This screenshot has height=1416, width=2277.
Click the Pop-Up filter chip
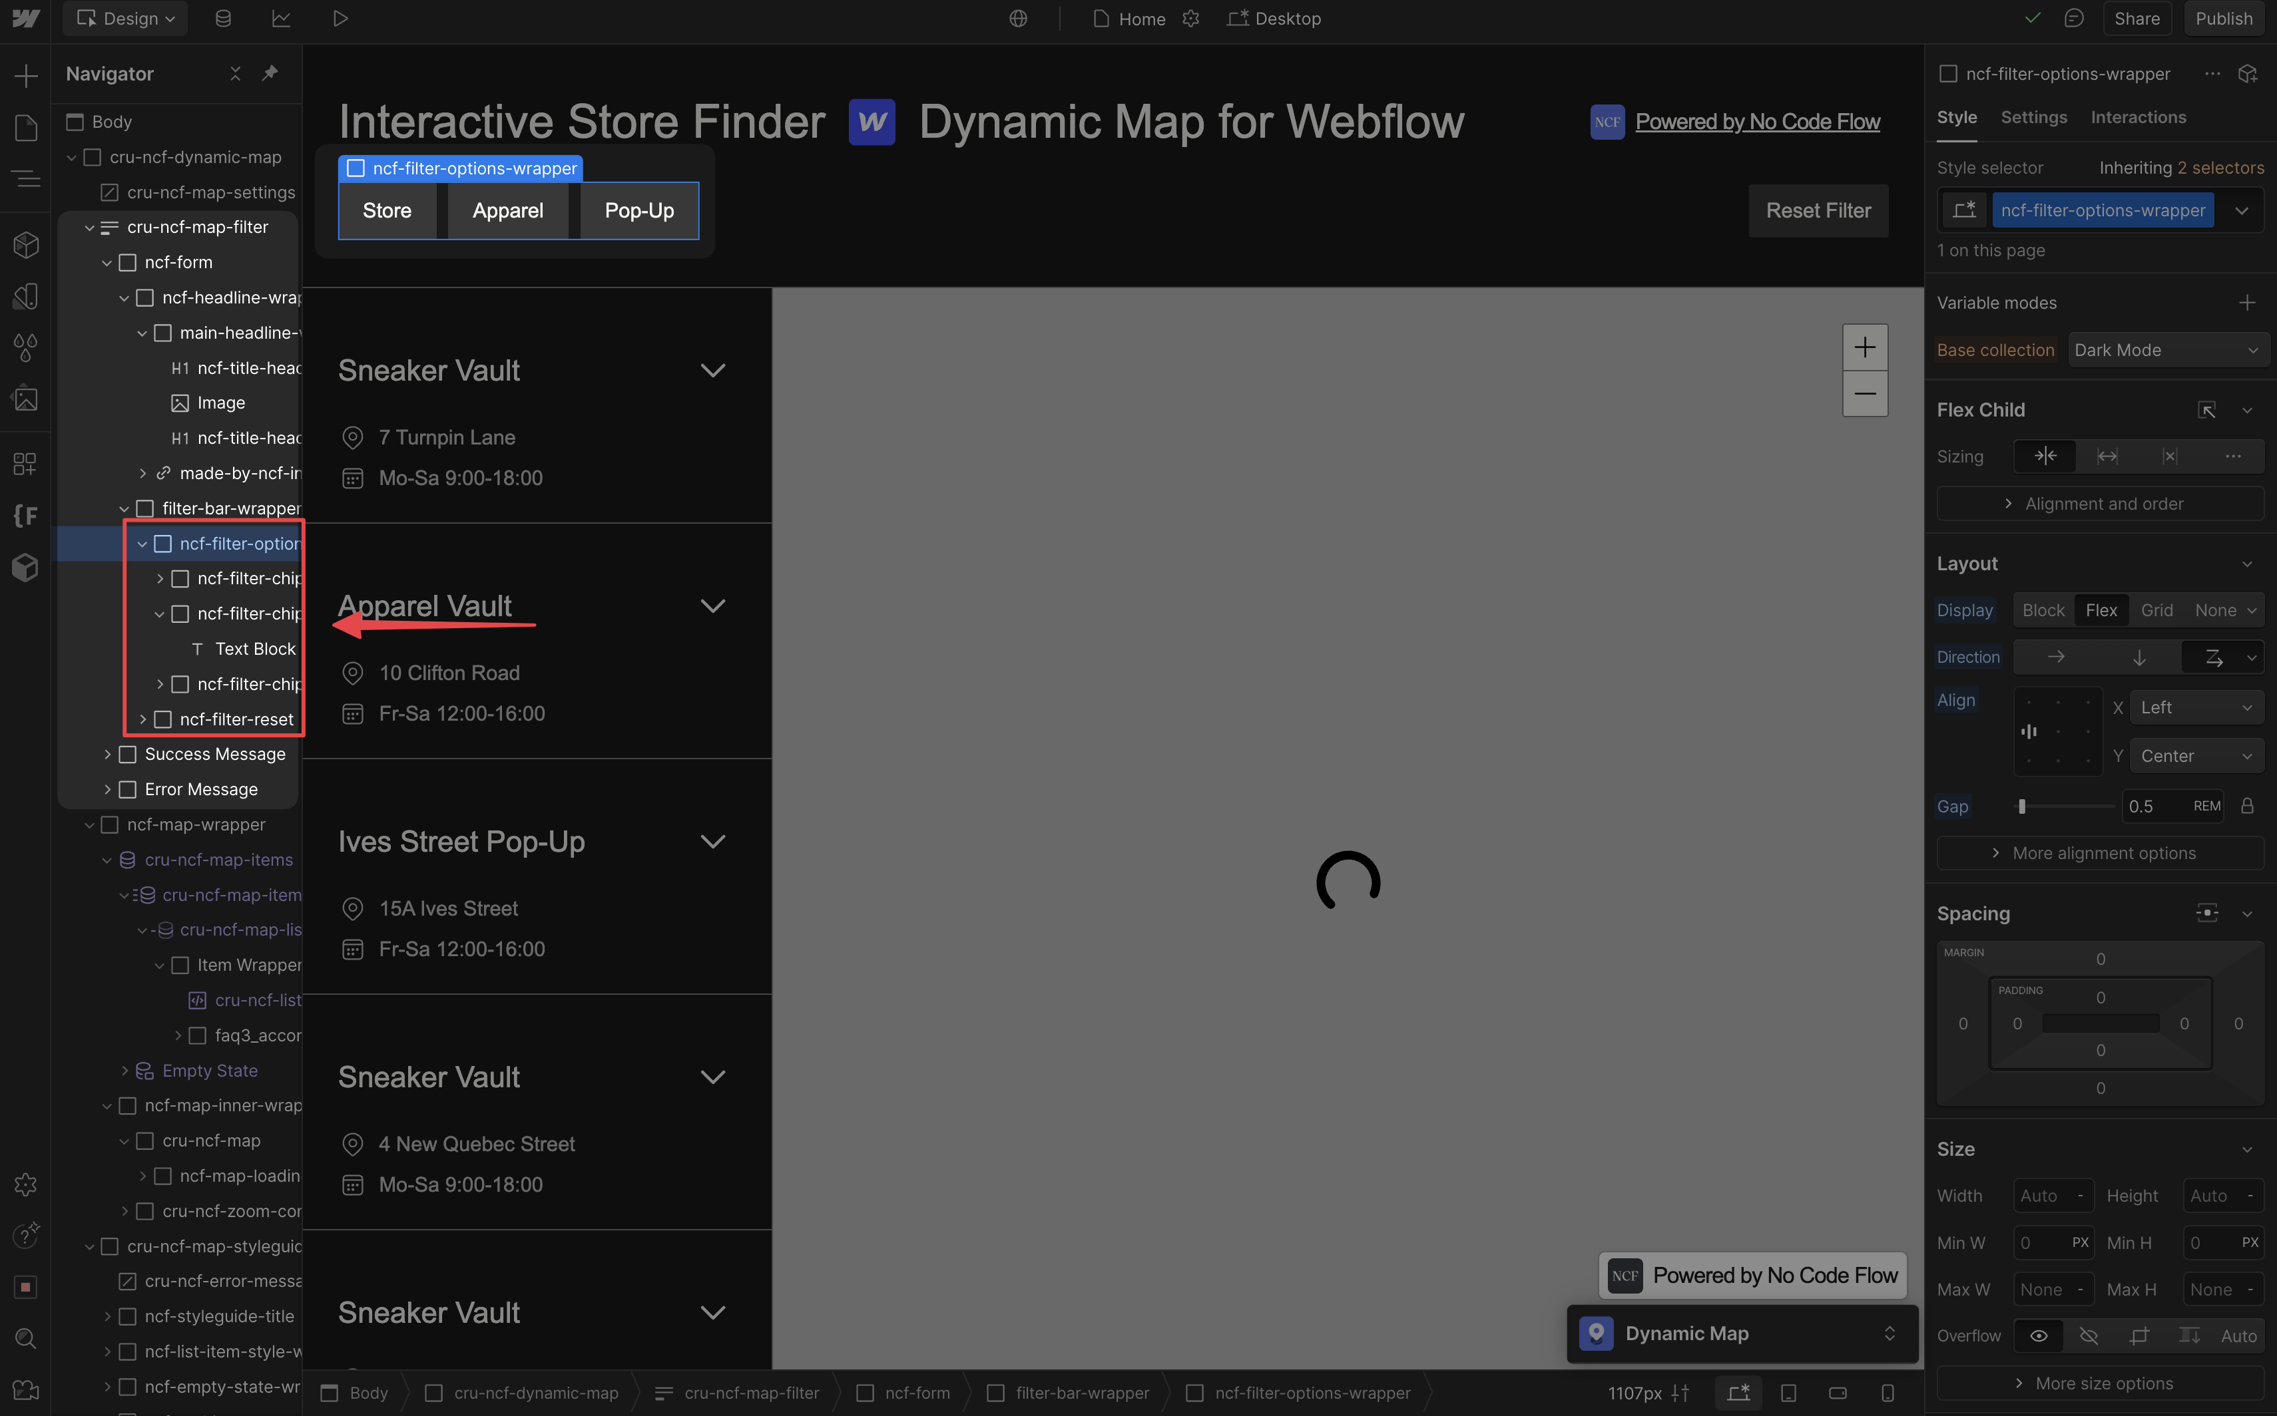click(x=639, y=212)
